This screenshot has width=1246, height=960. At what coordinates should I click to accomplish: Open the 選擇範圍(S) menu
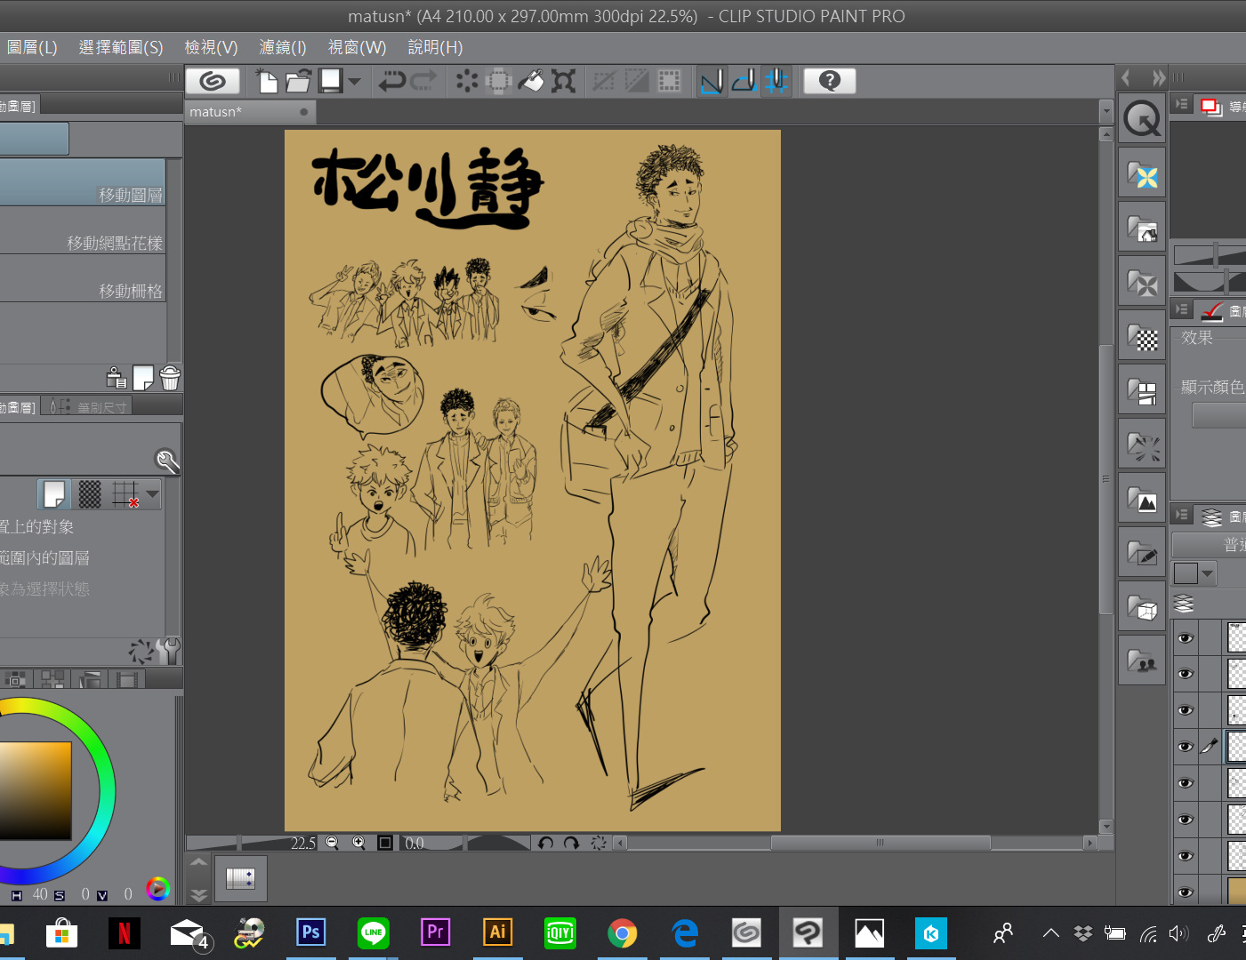(x=121, y=47)
